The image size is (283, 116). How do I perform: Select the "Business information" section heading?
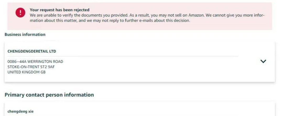point(25,35)
